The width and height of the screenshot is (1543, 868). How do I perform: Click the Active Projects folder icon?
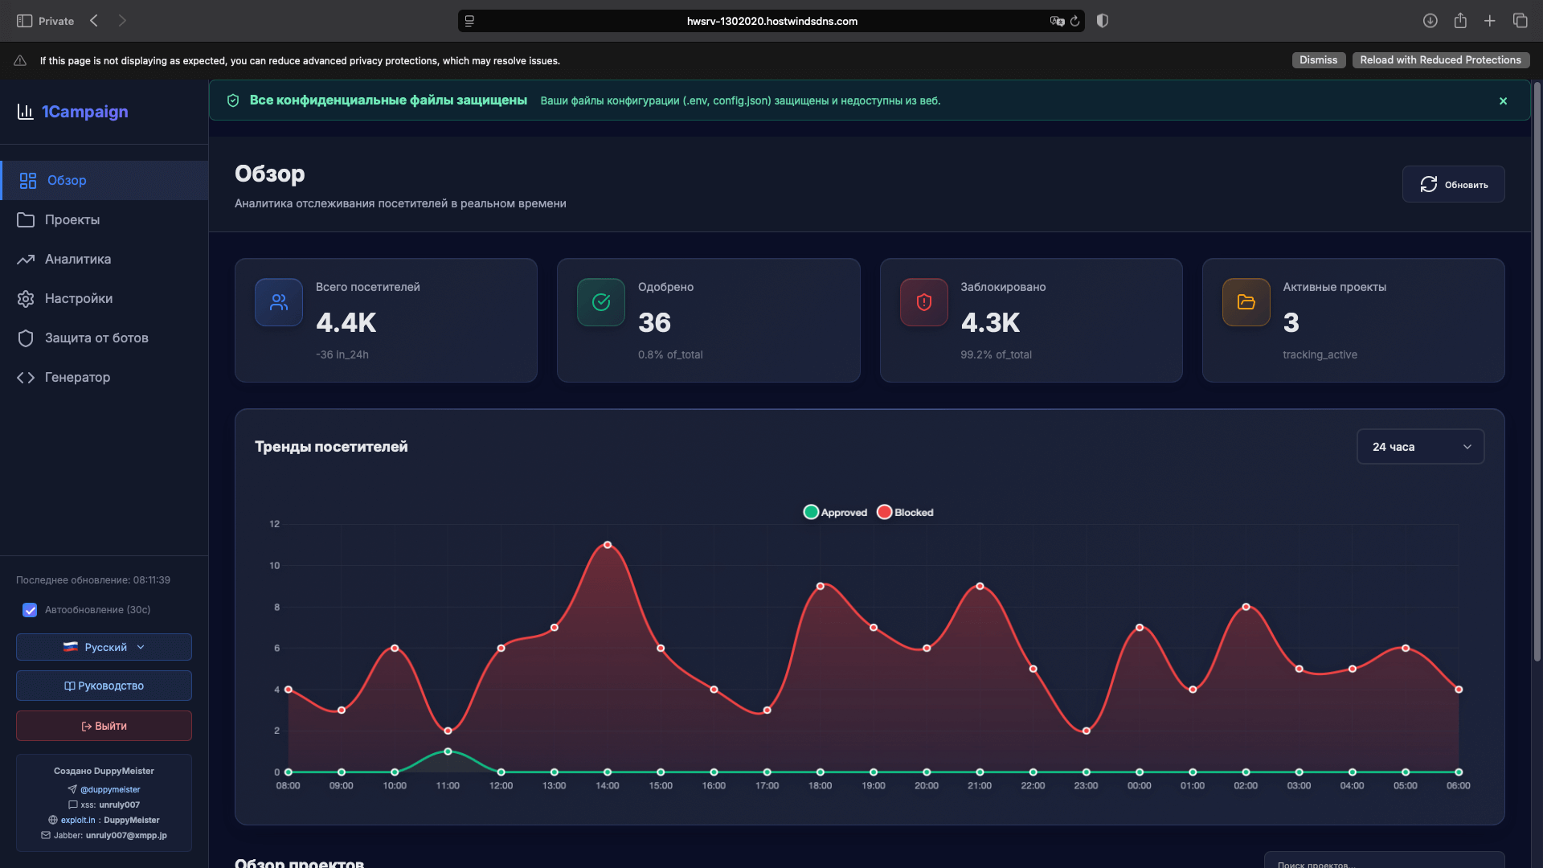pyautogui.click(x=1246, y=302)
